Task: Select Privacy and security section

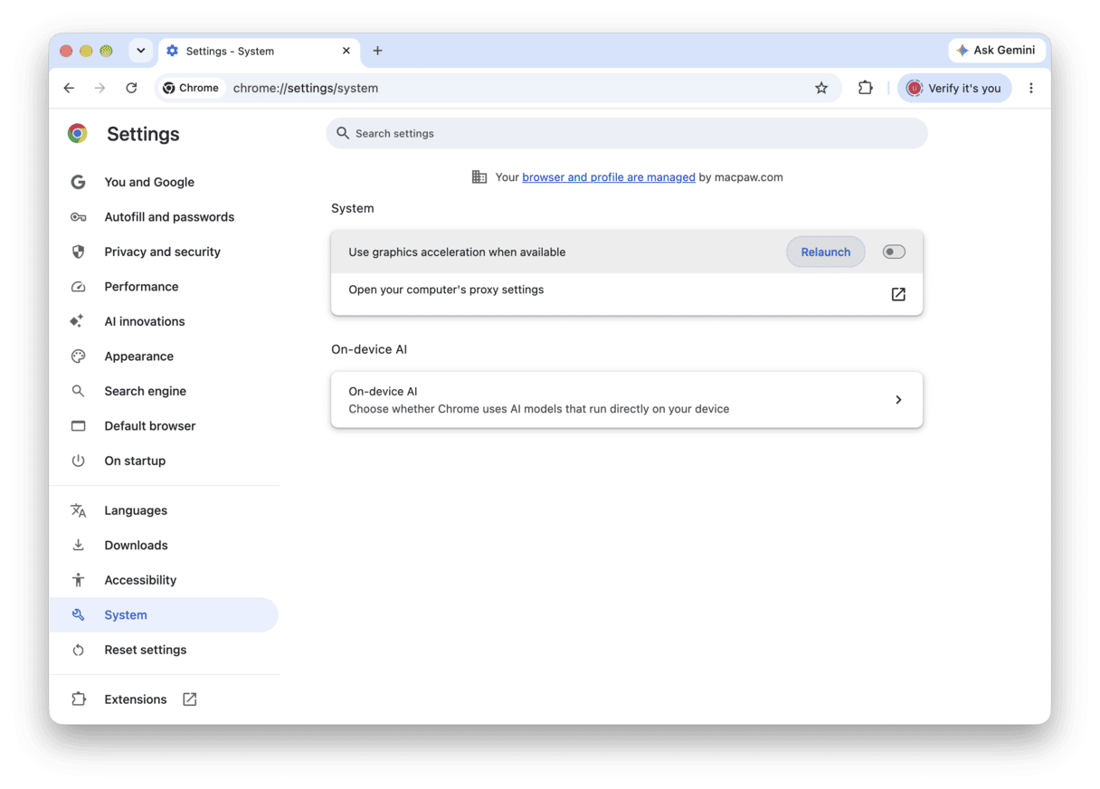Action: (x=164, y=252)
